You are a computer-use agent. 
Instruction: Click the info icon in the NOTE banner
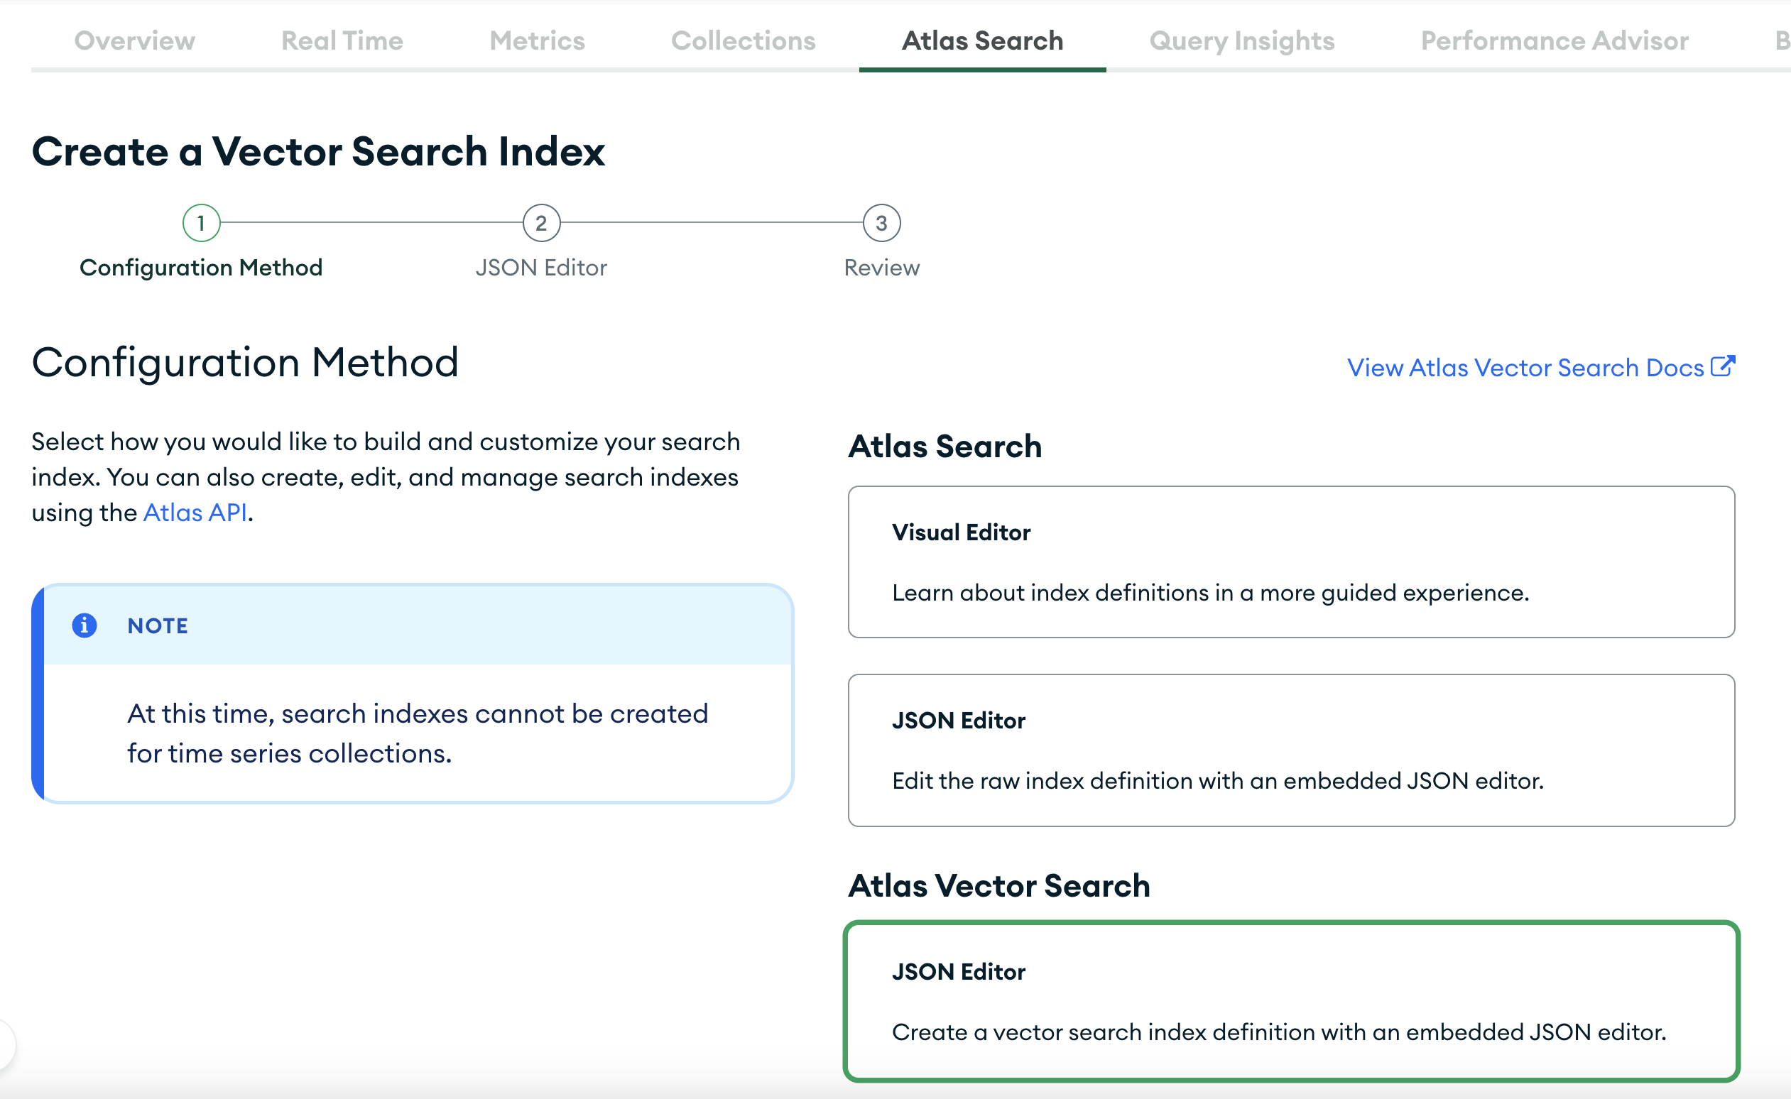[85, 625]
